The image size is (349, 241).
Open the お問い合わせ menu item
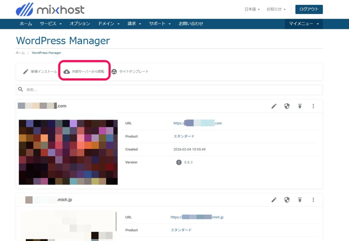(191, 24)
